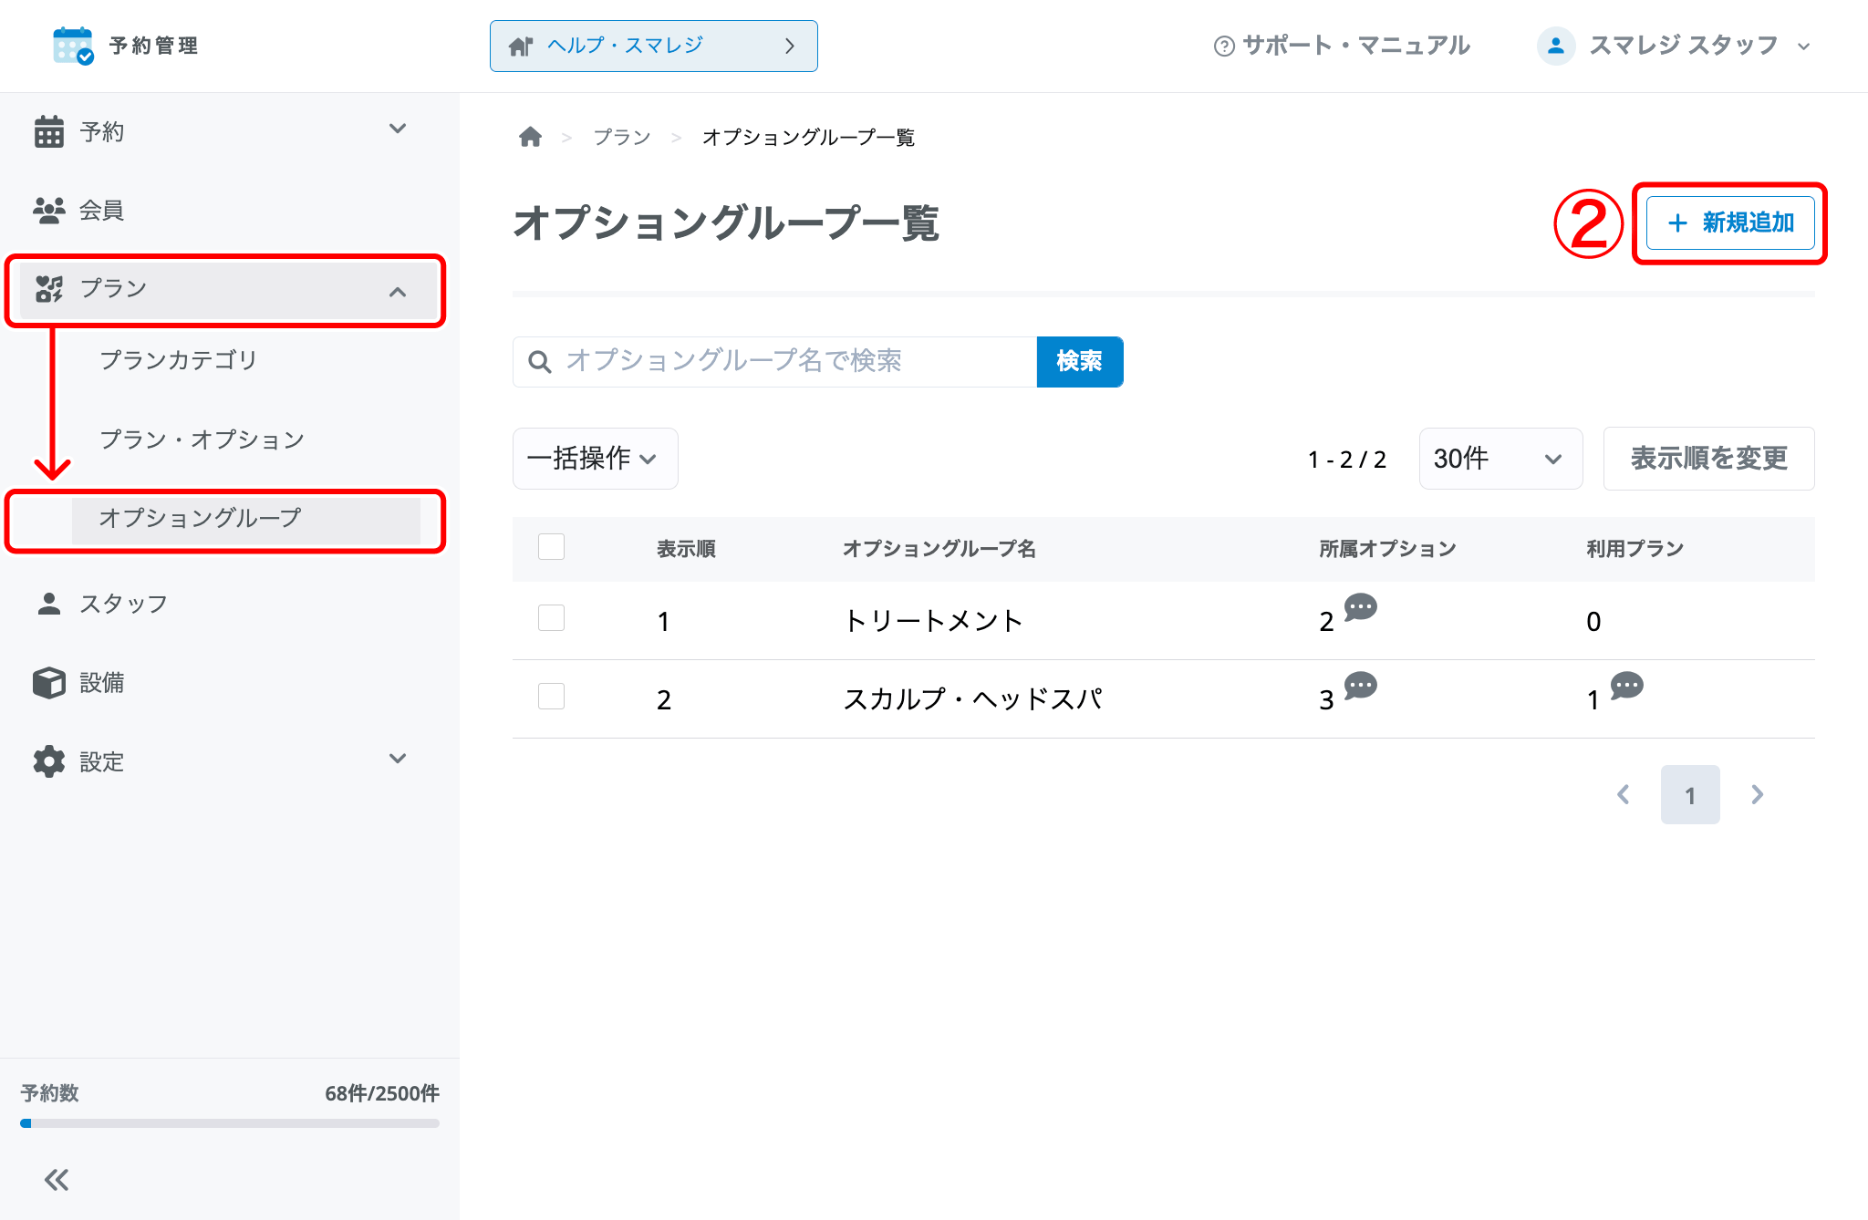Screen dimensions: 1868x1220
Task: Expand the 予約 menu chevron
Action: tap(398, 129)
